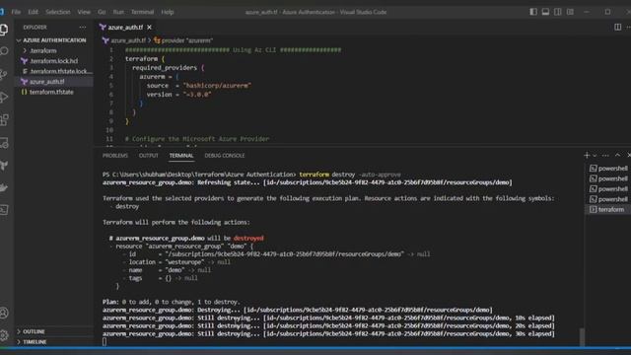Open the Explorer view in activity bar

point(4,30)
